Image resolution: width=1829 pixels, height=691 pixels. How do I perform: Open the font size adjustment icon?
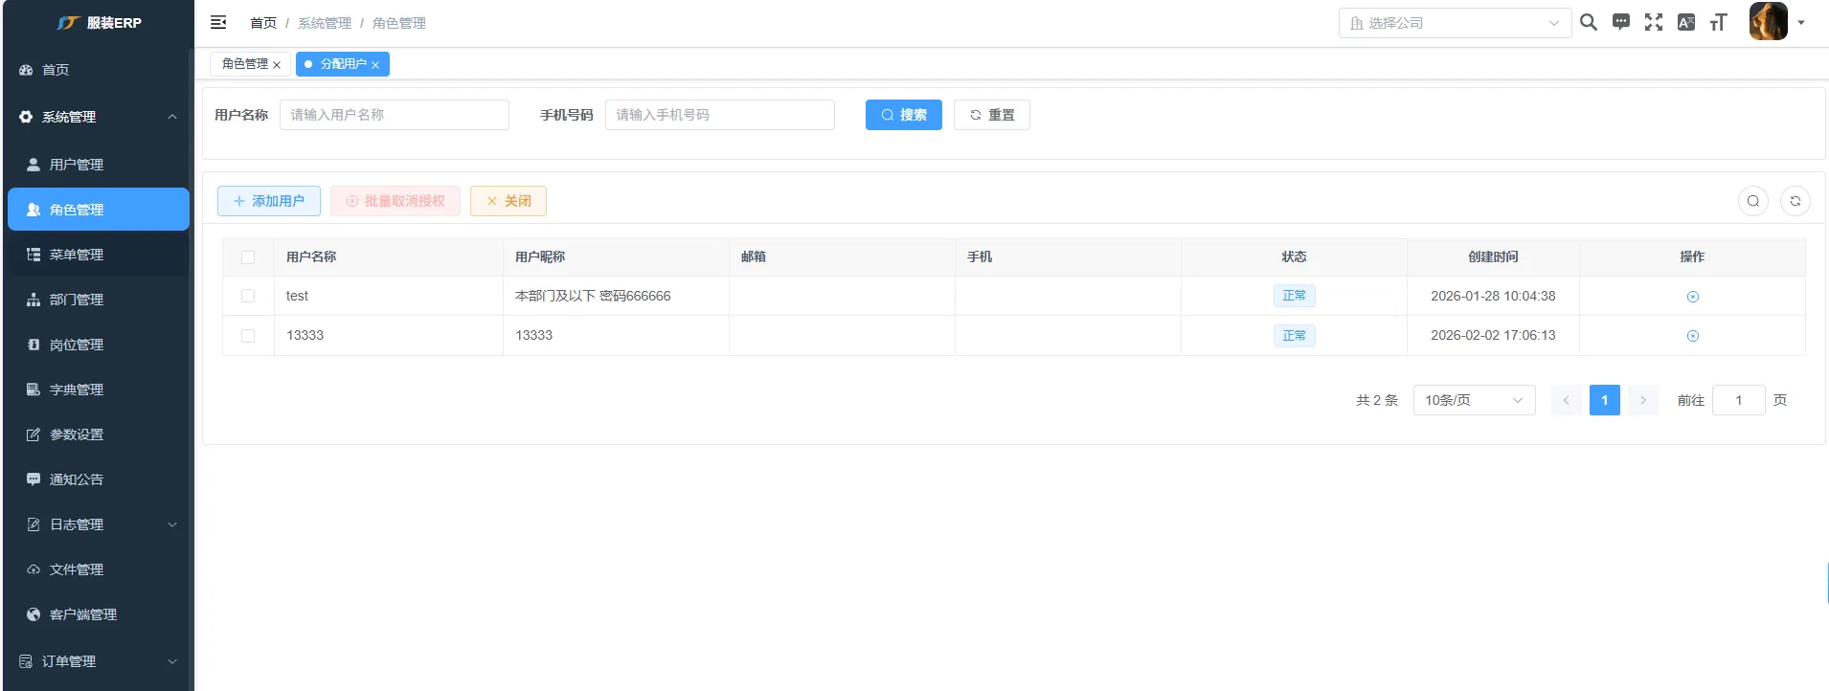click(1718, 22)
